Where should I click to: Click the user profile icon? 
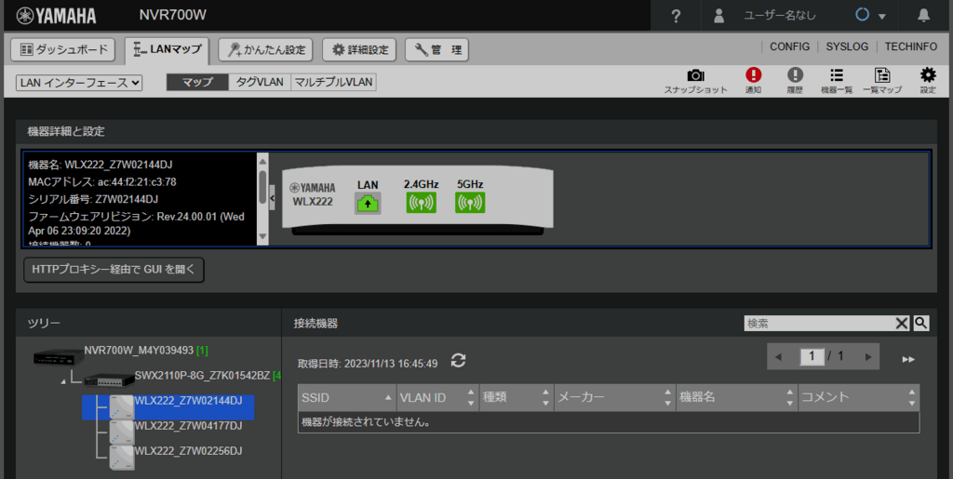coord(718,16)
